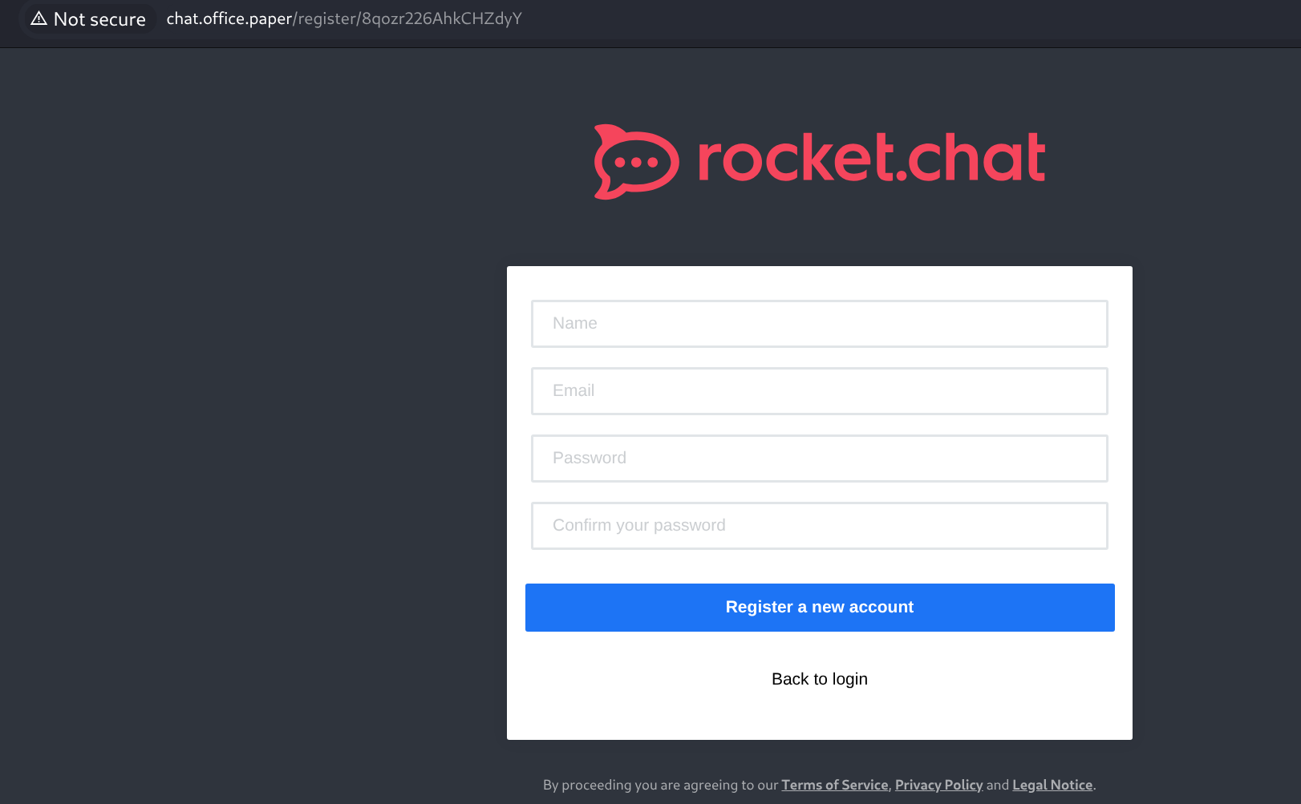
Task: Click the "rocket" word in the logo
Action: click(x=794, y=158)
